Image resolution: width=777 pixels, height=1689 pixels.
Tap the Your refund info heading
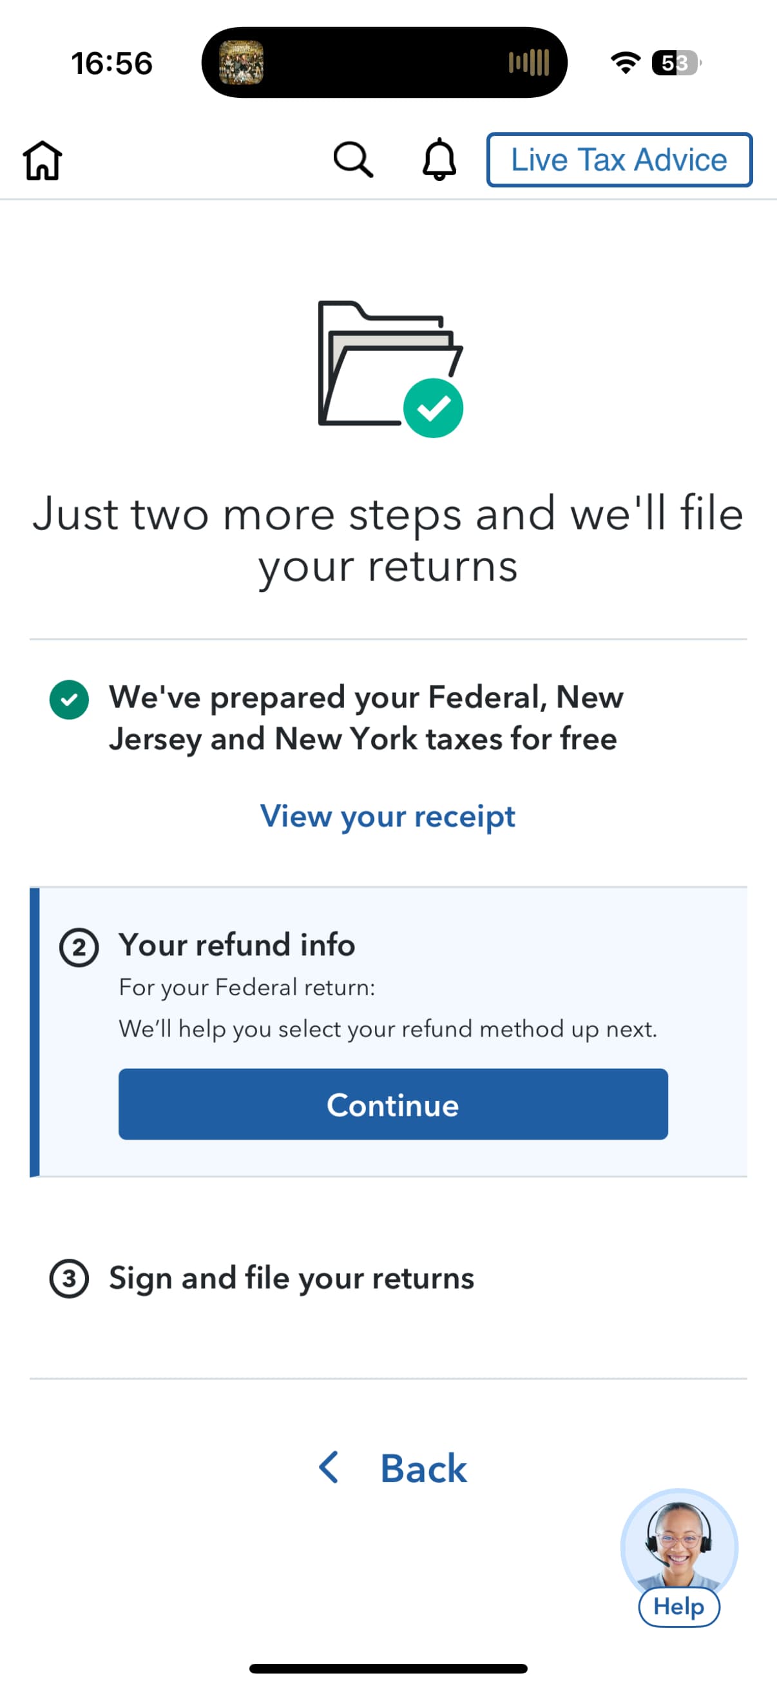(236, 945)
